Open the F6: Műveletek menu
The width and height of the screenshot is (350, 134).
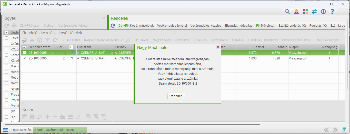[266, 26]
